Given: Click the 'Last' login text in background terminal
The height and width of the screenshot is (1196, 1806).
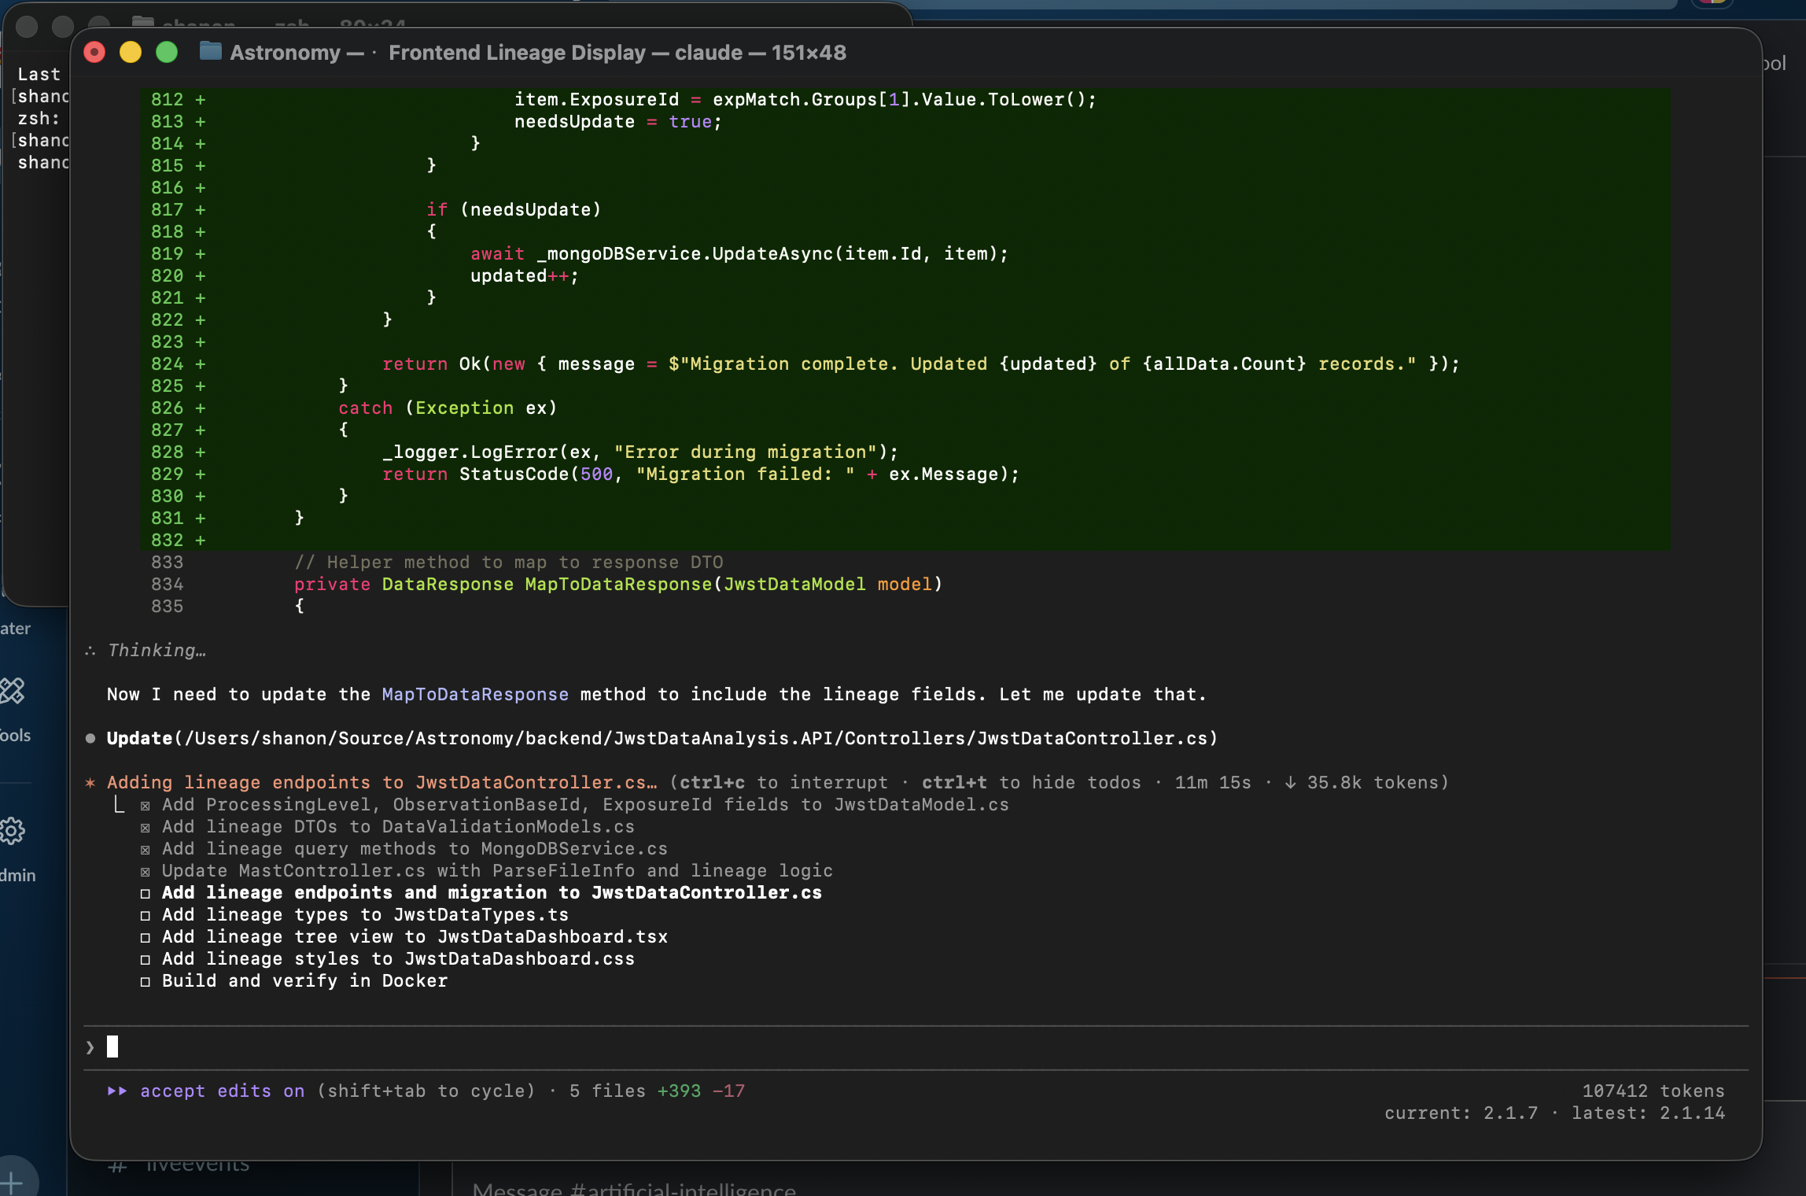Looking at the screenshot, I should (x=39, y=74).
